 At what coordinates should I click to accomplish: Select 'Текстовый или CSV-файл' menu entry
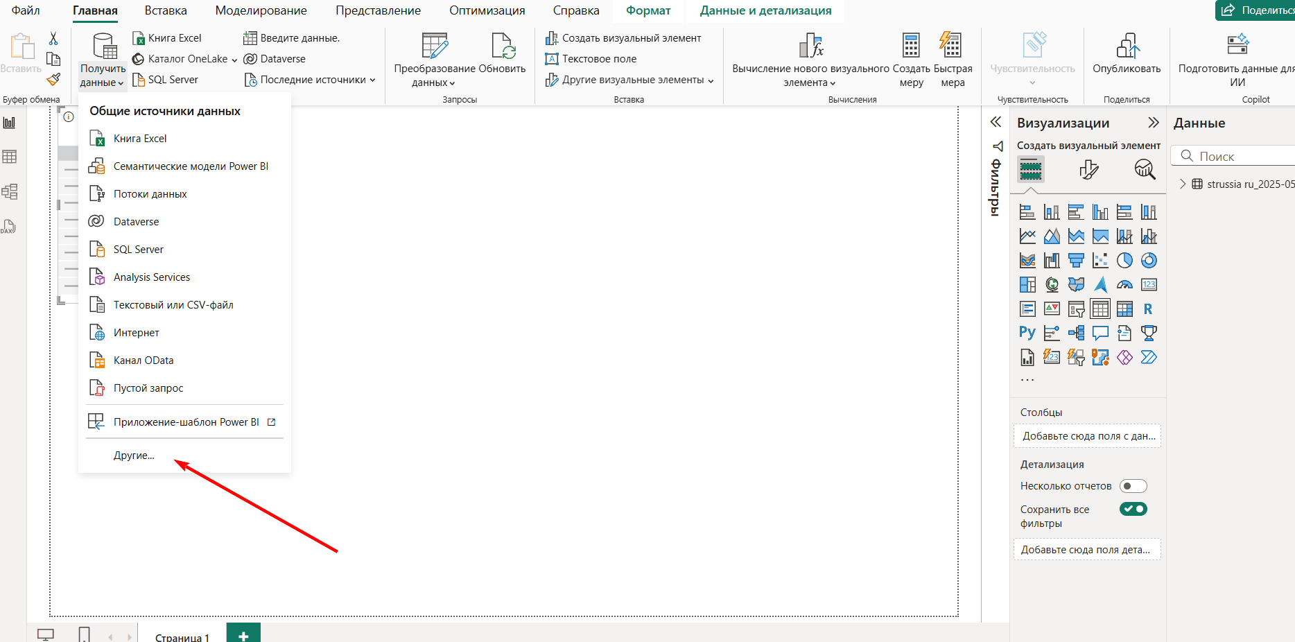tap(173, 305)
